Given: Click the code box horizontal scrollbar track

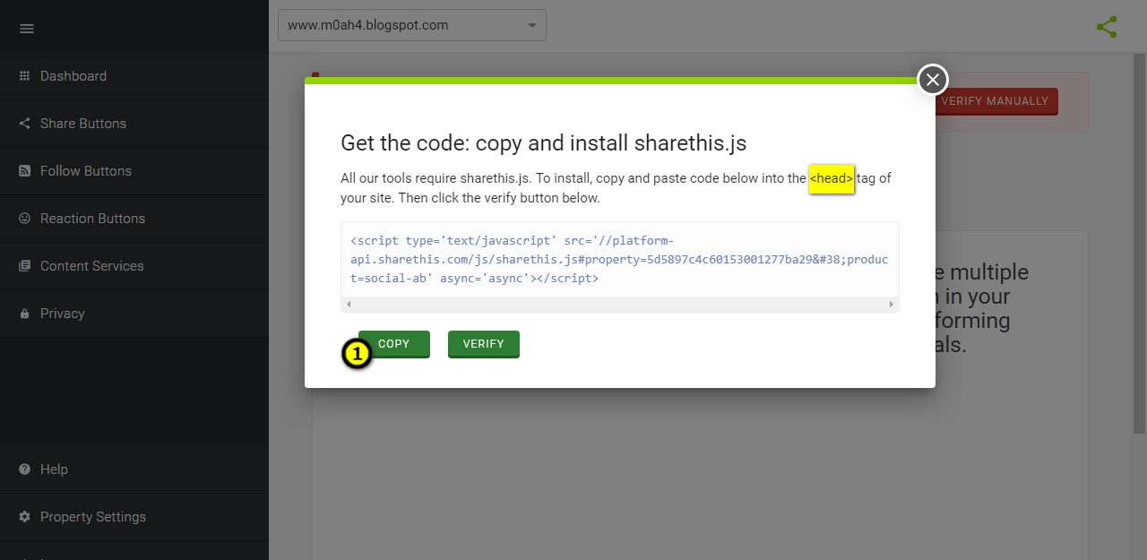Looking at the screenshot, I should pos(620,305).
